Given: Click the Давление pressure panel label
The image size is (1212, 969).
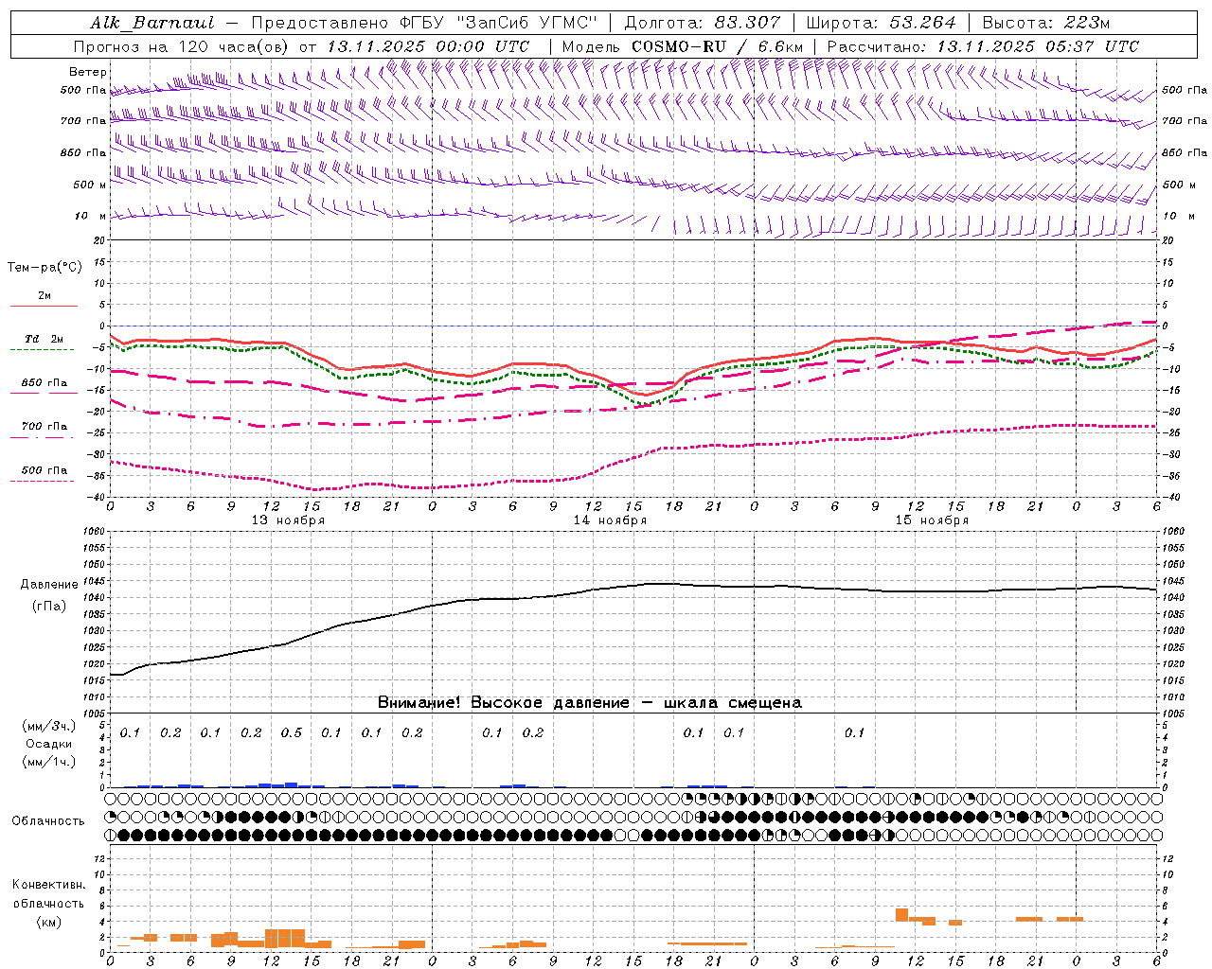Looking at the screenshot, I should [x=49, y=585].
